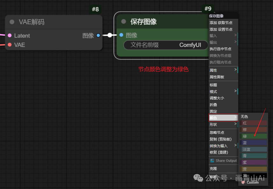
Task: Expand the 输出 submenu
Action: 223,42
